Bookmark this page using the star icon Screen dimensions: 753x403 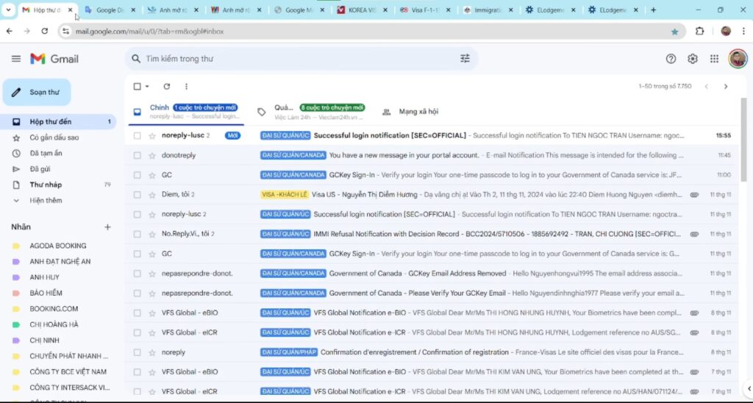click(x=674, y=32)
